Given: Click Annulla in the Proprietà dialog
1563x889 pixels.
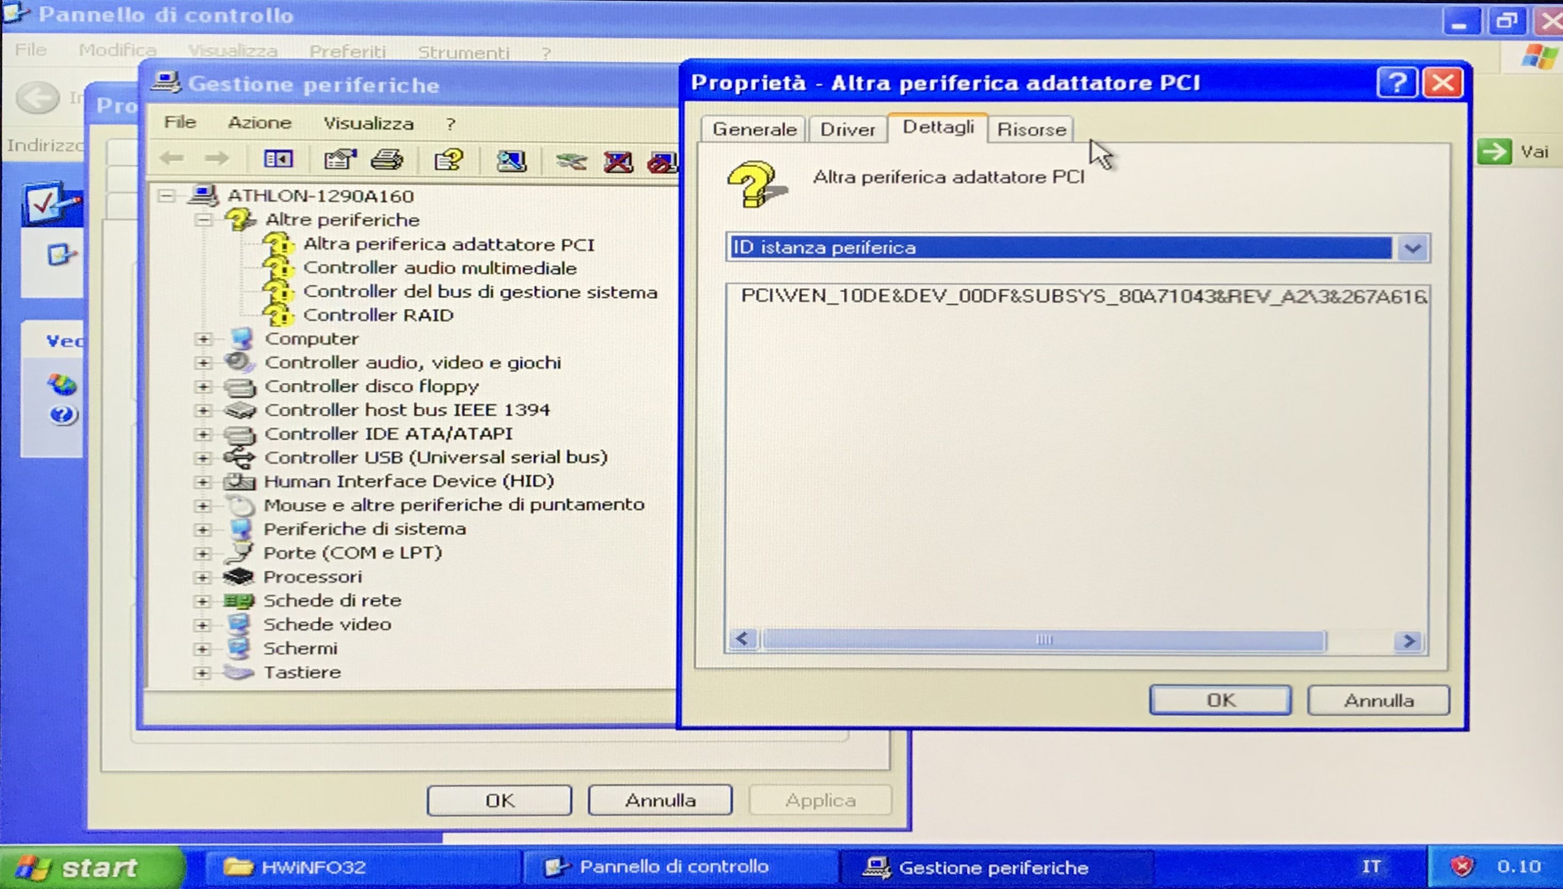Looking at the screenshot, I should 1378,700.
